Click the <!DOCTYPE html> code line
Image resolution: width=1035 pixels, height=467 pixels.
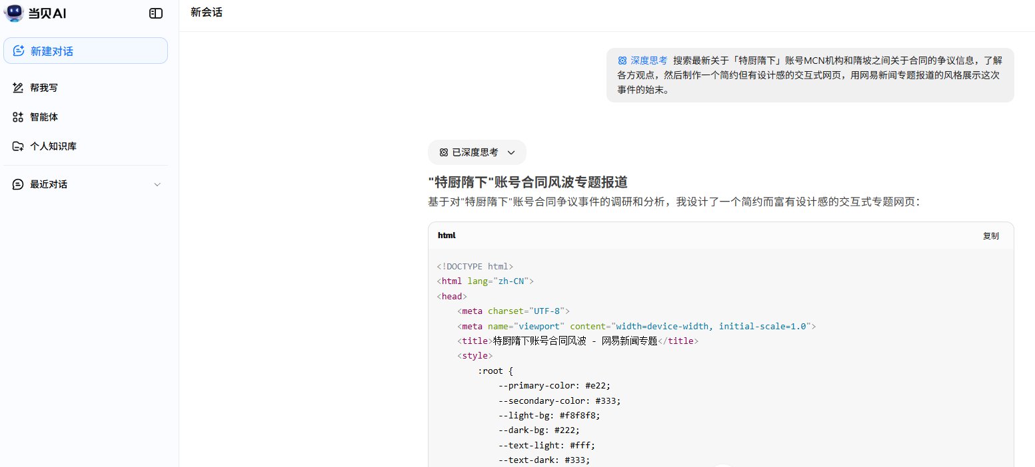click(475, 266)
